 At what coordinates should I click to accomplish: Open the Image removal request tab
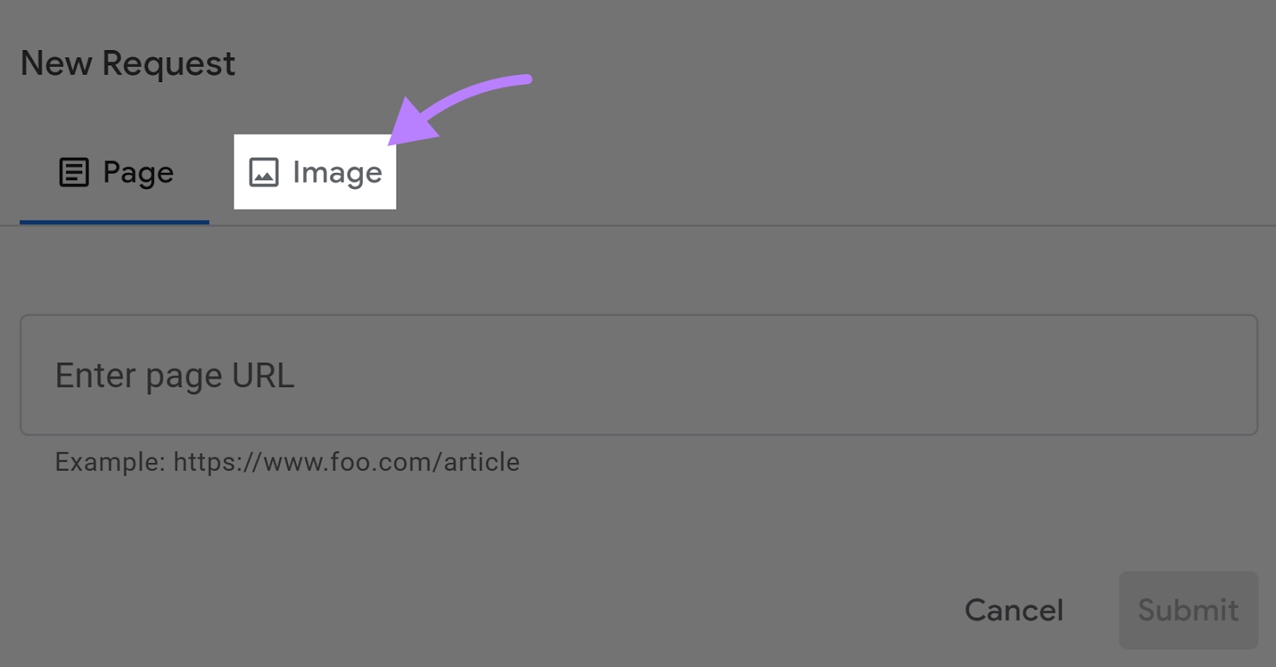pyautogui.click(x=315, y=171)
